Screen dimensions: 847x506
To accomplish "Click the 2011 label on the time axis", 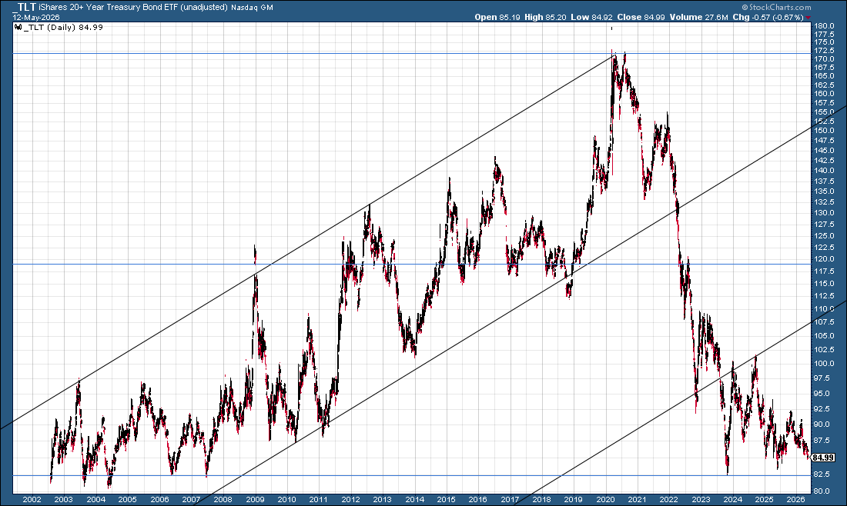I will pos(318,499).
